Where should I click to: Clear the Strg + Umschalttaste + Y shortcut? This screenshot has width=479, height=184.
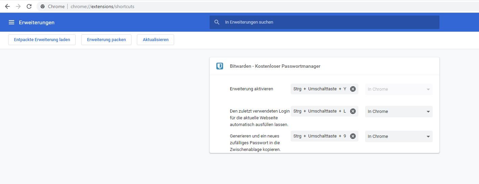coord(353,89)
